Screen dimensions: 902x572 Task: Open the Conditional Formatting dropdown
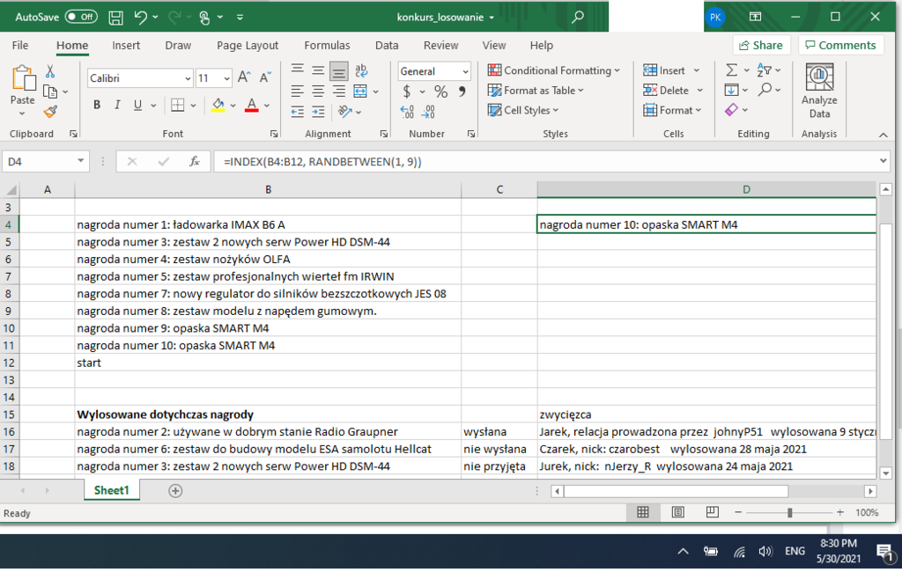tap(555, 70)
